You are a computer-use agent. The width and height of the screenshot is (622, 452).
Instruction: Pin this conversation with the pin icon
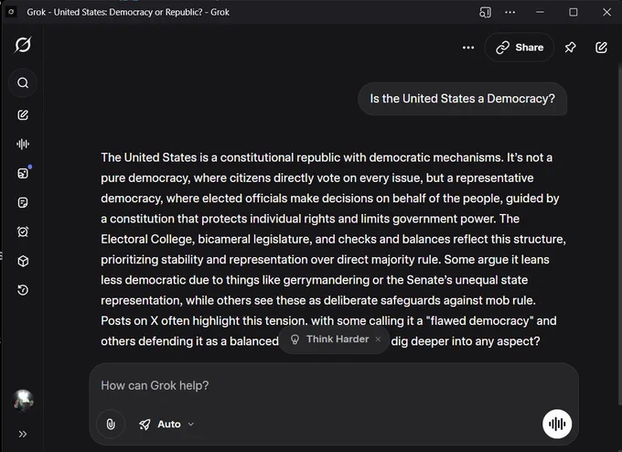(x=570, y=48)
